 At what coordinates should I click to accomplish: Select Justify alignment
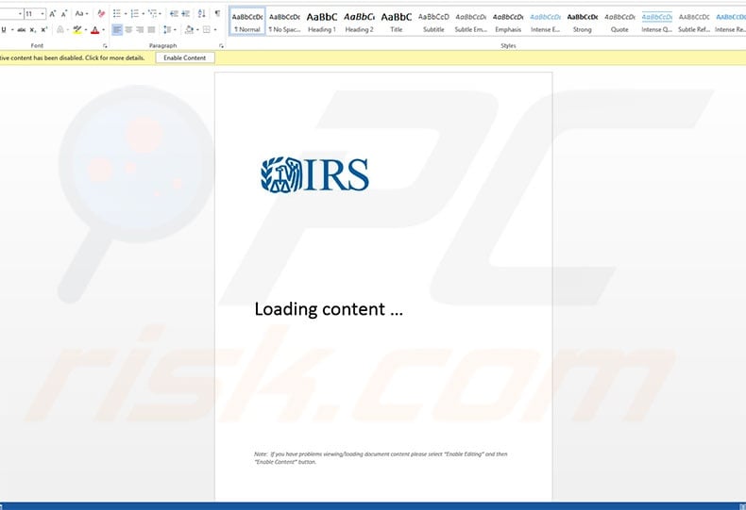[x=151, y=30]
